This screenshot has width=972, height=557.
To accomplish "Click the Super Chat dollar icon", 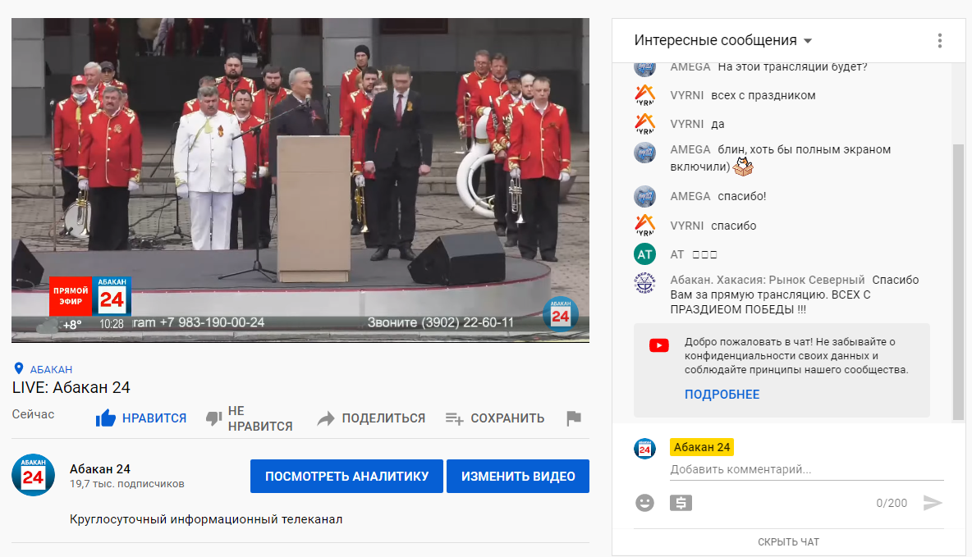I will pyautogui.click(x=681, y=503).
